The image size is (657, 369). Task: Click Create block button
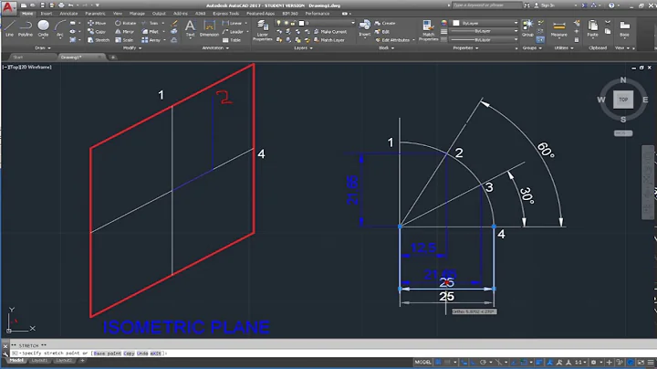tap(385, 23)
